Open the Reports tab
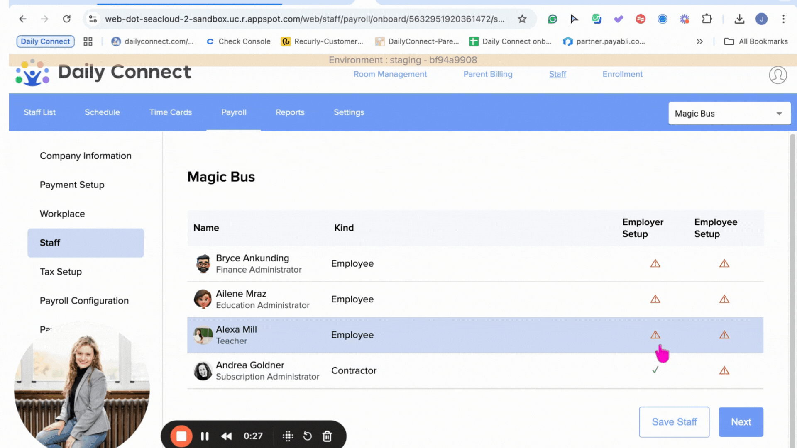The width and height of the screenshot is (797, 448). click(x=290, y=112)
